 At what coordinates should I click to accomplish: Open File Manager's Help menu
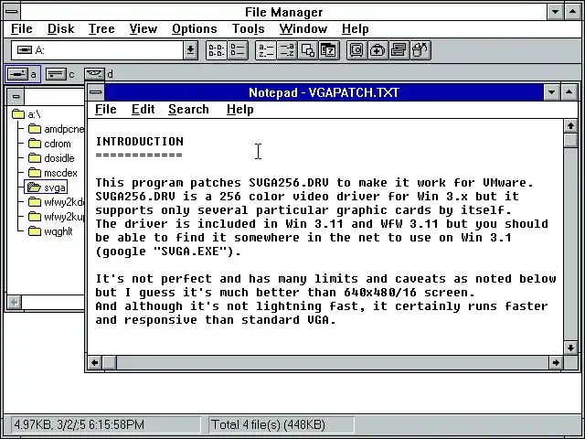(356, 28)
